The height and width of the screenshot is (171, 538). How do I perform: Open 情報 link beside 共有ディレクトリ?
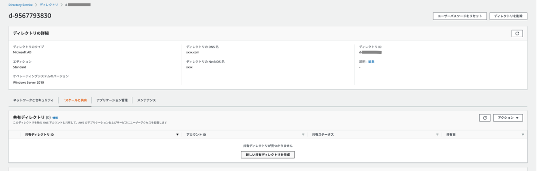pos(55,118)
